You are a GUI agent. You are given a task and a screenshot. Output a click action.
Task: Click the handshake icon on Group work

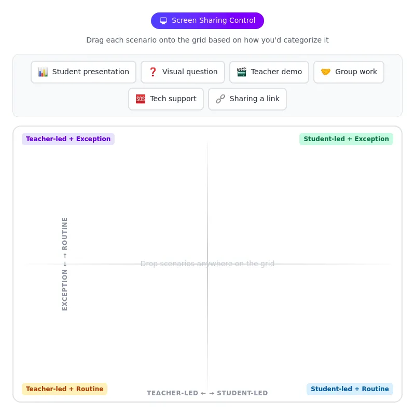tap(326, 72)
